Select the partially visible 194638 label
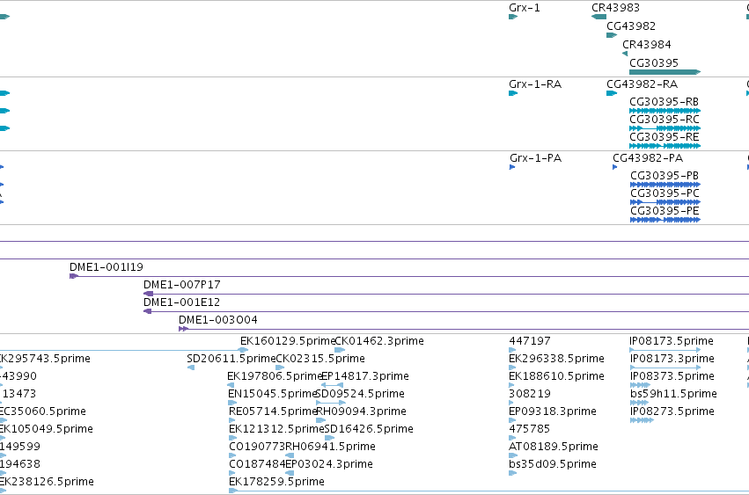 (20, 464)
